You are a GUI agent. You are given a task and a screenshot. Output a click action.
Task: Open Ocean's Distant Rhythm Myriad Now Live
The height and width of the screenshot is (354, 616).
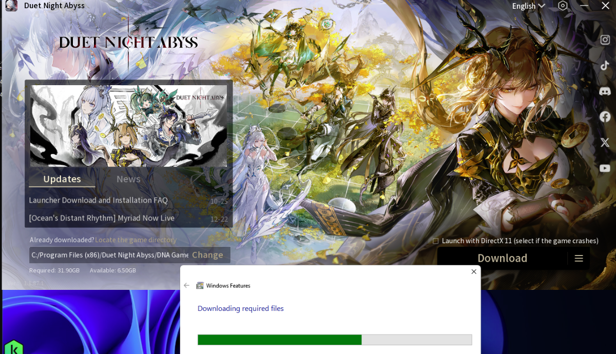tap(102, 218)
